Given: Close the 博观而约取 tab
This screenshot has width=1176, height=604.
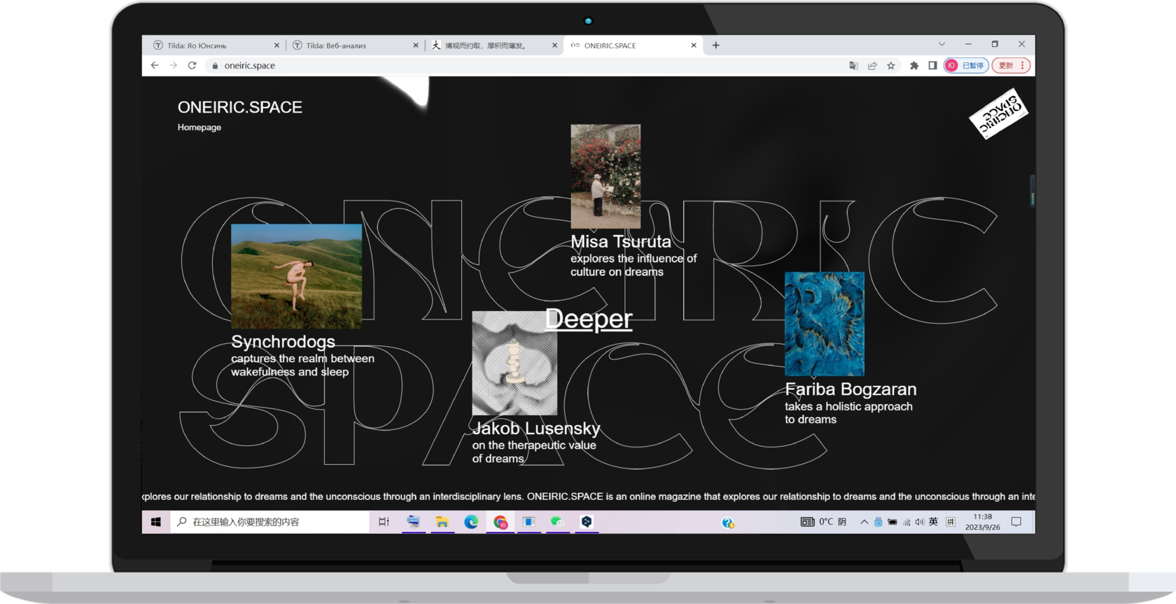Looking at the screenshot, I should coord(554,45).
